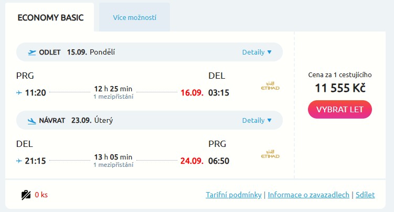394x212 pixels.
Task: Switch to the Více možností tab
Action: [x=134, y=17]
